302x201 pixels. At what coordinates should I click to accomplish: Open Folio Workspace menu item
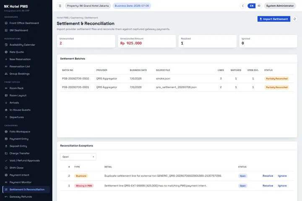point(26,132)
